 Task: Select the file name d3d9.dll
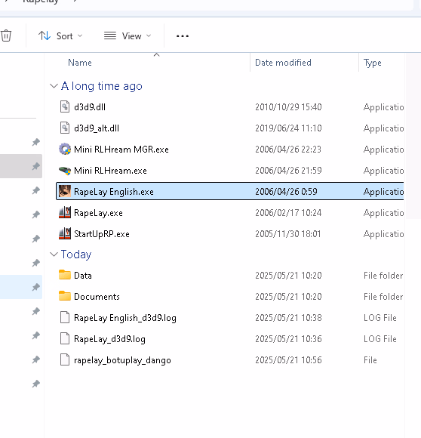[x=90, y=107]
